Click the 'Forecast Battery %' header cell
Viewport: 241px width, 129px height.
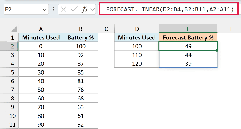click(x=188, y=38)
